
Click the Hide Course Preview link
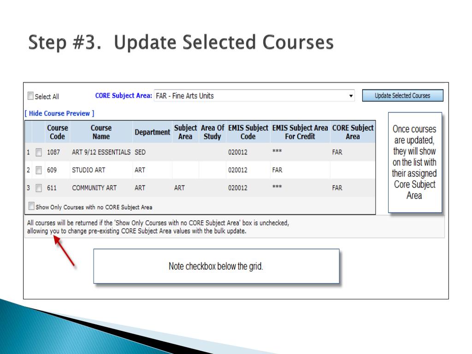(59, 113)
